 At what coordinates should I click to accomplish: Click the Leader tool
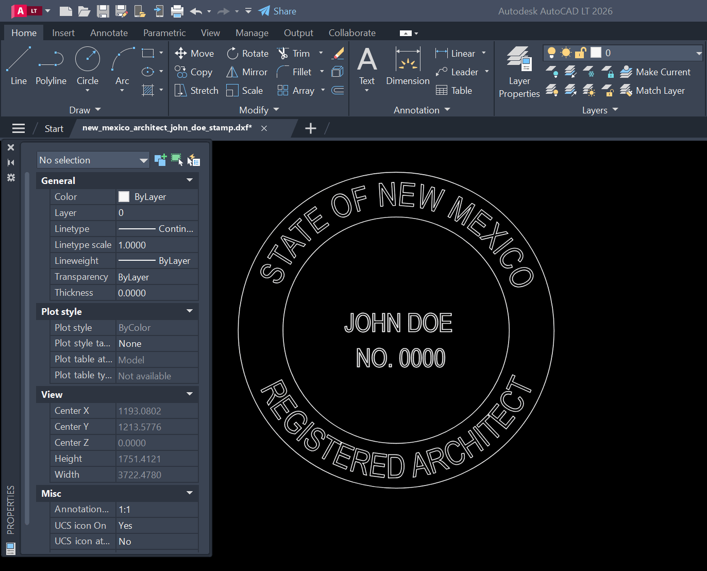coord(457,72)
